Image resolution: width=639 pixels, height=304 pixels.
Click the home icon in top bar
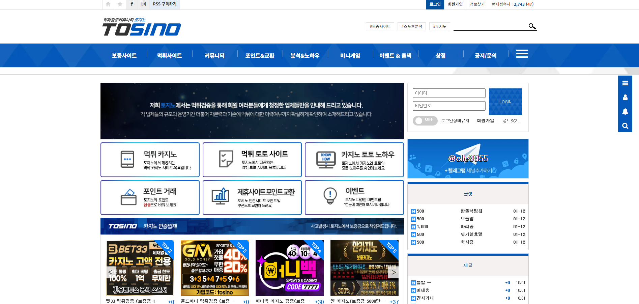pos(108,4)
